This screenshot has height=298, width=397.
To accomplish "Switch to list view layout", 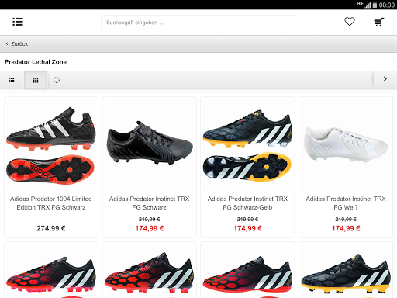I will click(x=12, y=80).
